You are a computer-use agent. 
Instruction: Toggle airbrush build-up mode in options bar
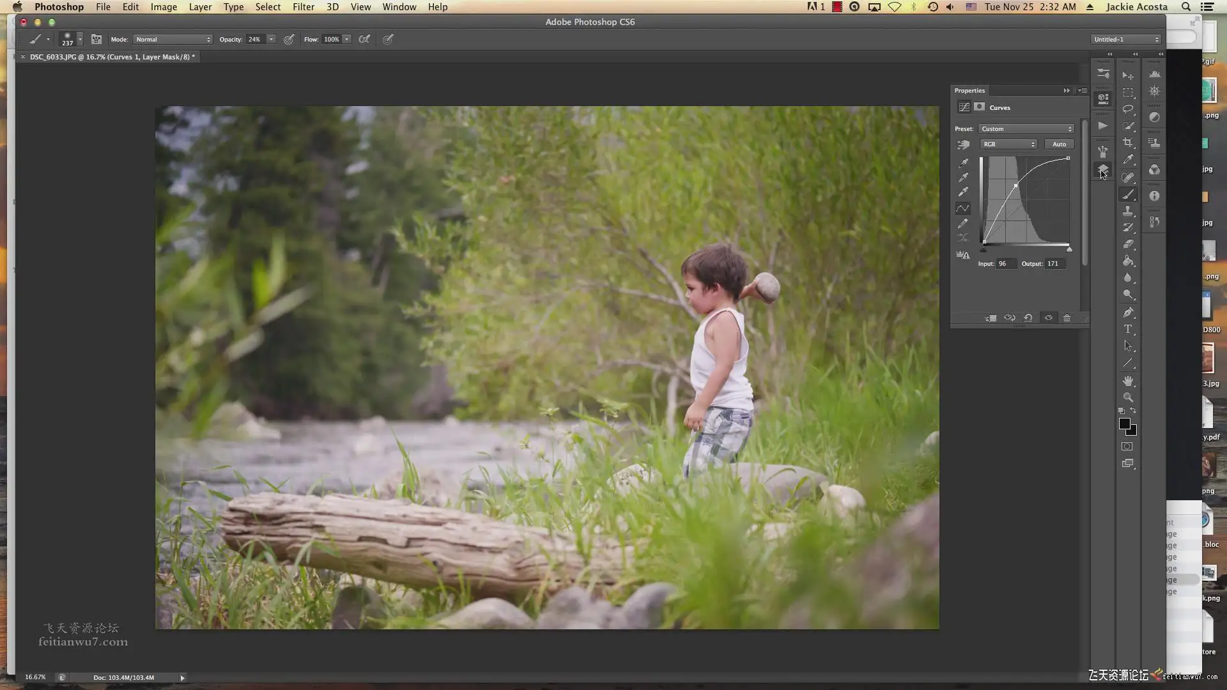click(364, 40)
